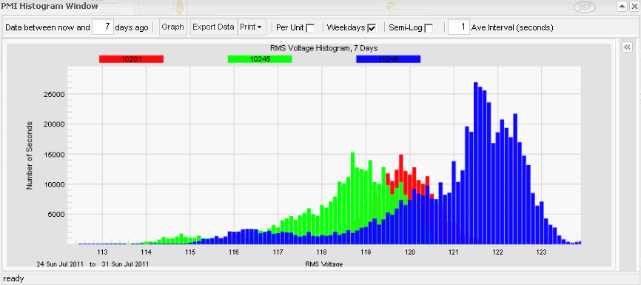Click the ready status text
The width and height of the screenshot is (641, 285).
click(13, 278)
